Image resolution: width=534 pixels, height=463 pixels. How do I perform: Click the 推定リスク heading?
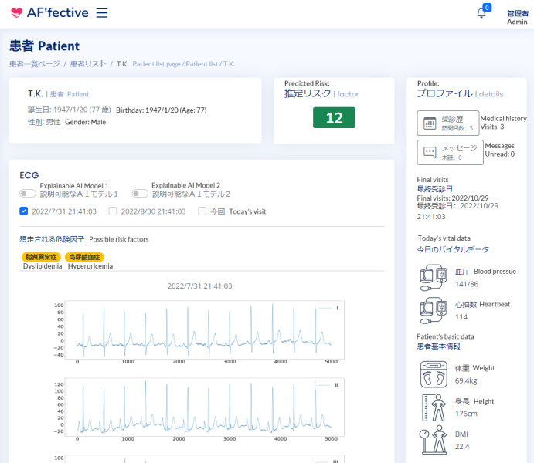pos(308,93)
